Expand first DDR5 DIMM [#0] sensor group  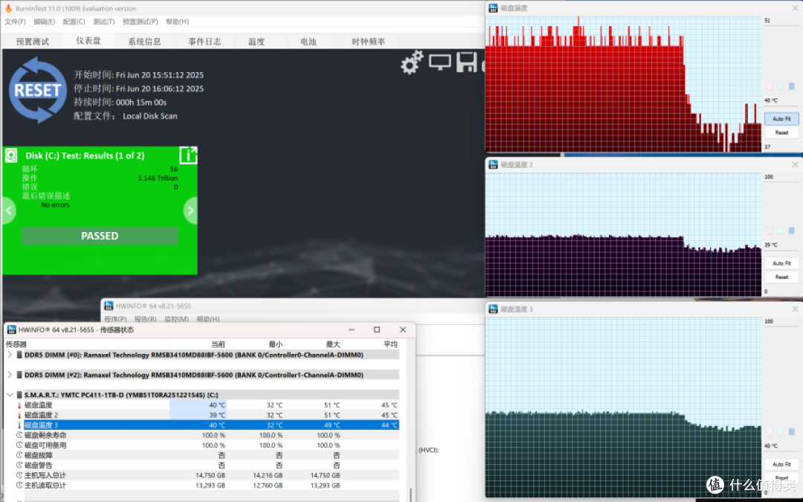10,355
